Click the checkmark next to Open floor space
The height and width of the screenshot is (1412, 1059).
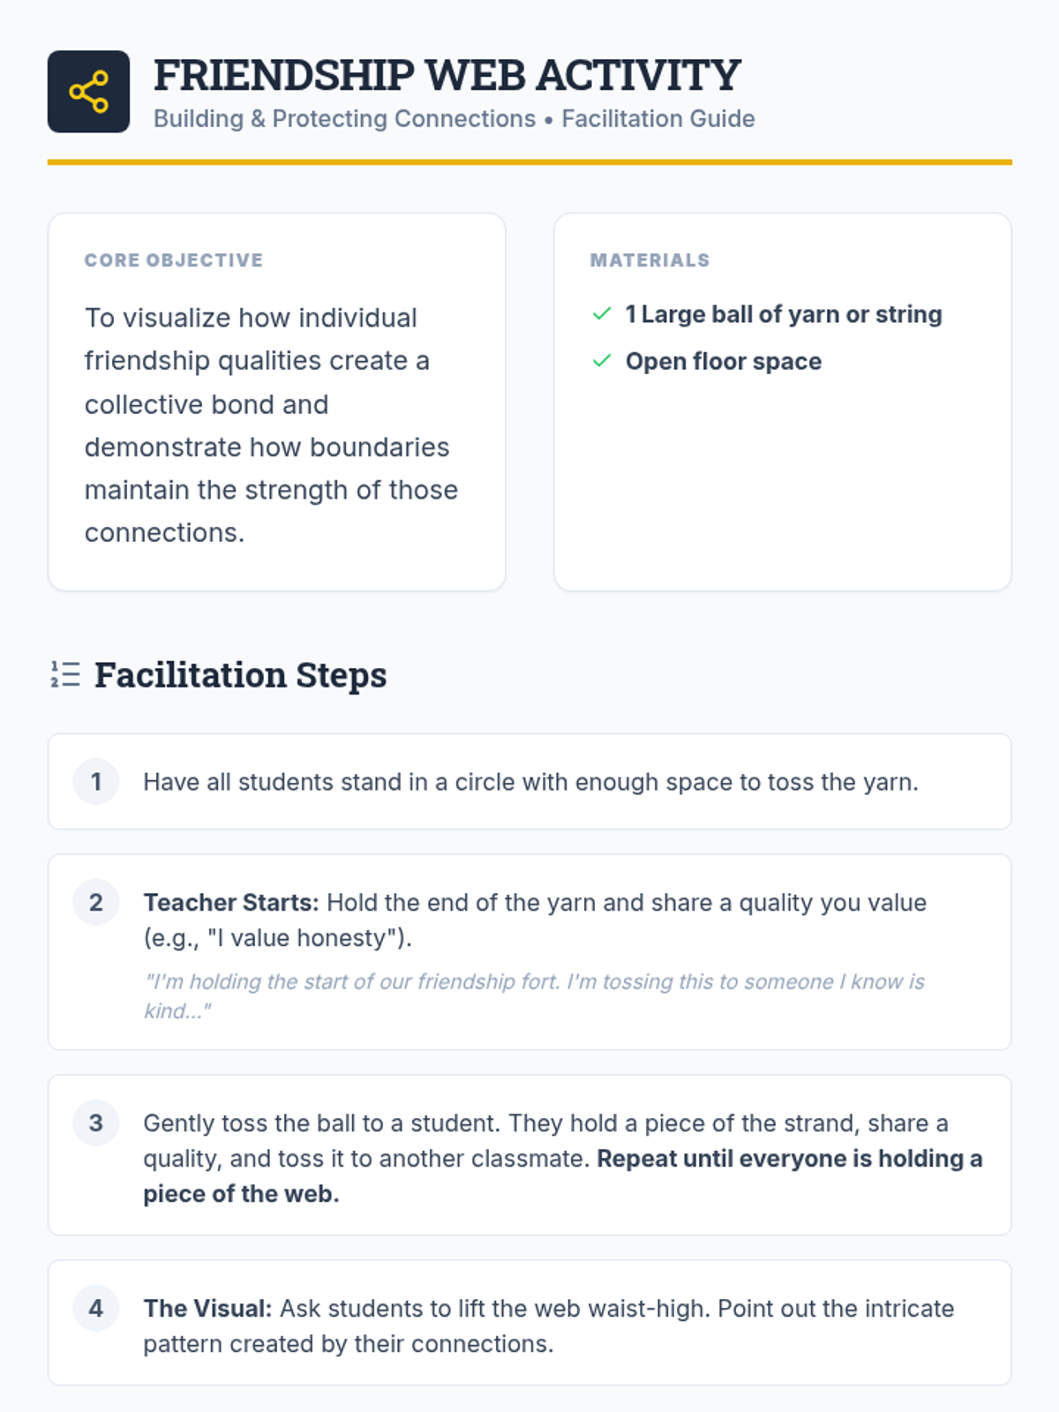602,361
